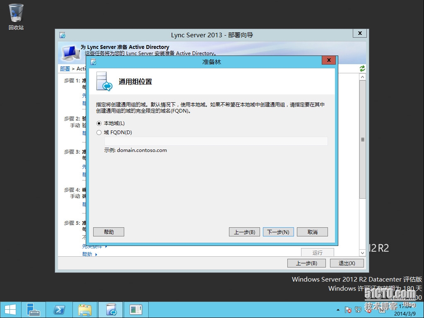Click Next (下一步) in Prepare Forest dialog
The width and height of the screenshot is (424, 318).
(x=278, y=232)
